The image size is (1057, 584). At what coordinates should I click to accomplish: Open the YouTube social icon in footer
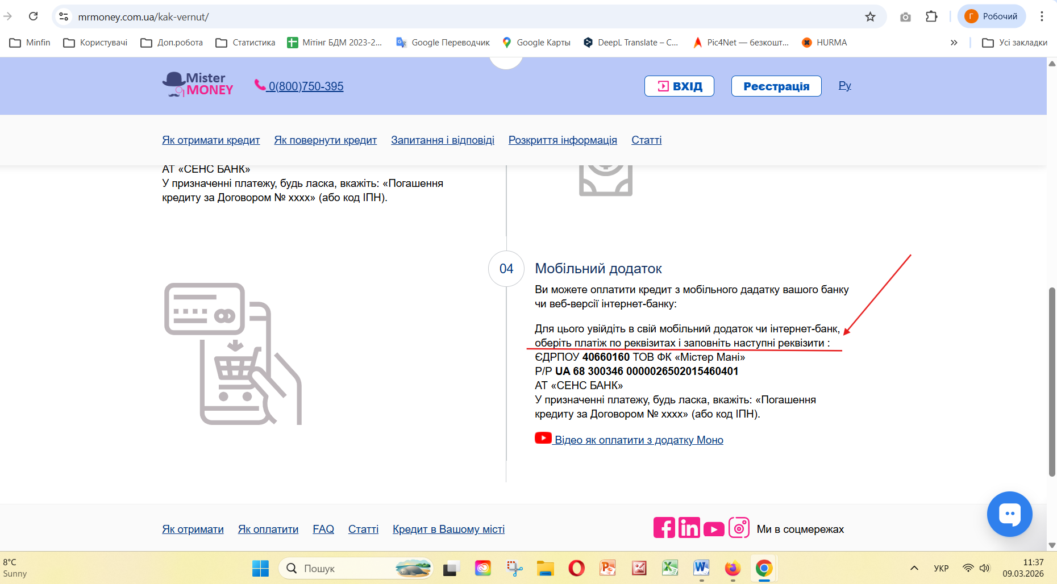pyautogui.click(x=714, y=529)
